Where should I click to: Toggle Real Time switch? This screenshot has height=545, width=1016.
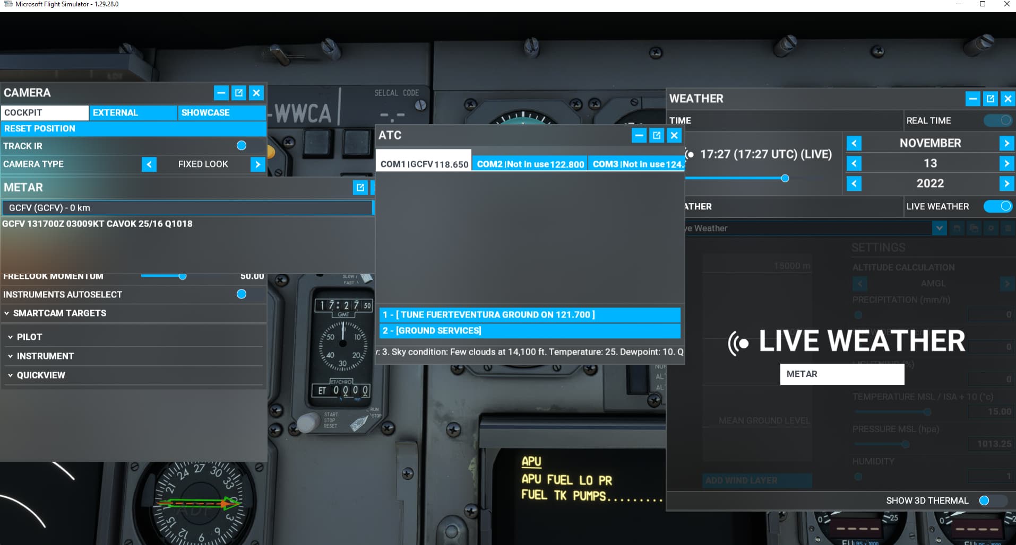coord(998,120)
